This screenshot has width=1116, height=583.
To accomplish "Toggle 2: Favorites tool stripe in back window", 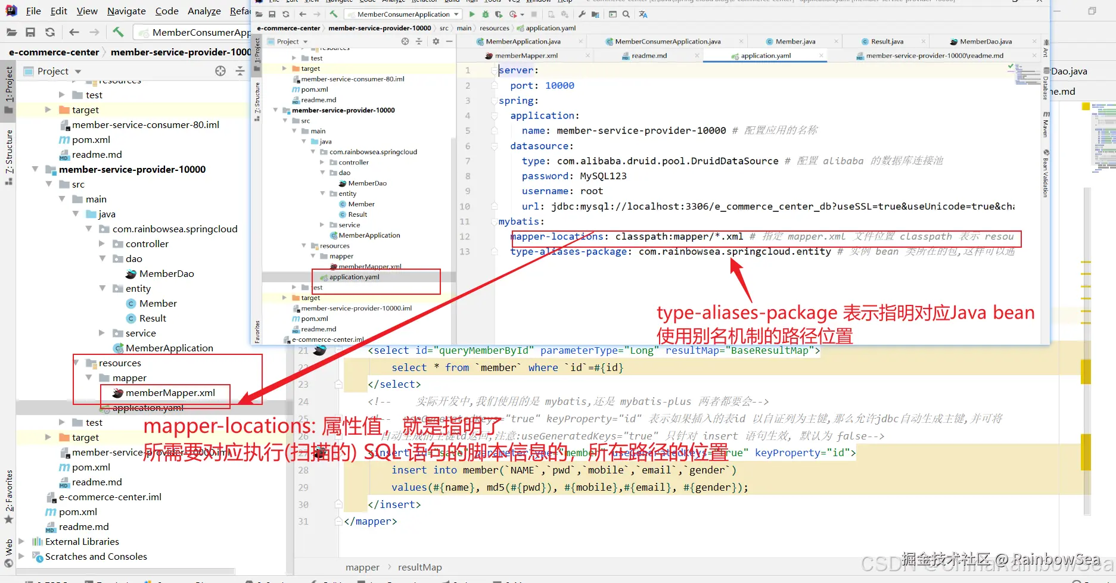I will coord(9,496).
